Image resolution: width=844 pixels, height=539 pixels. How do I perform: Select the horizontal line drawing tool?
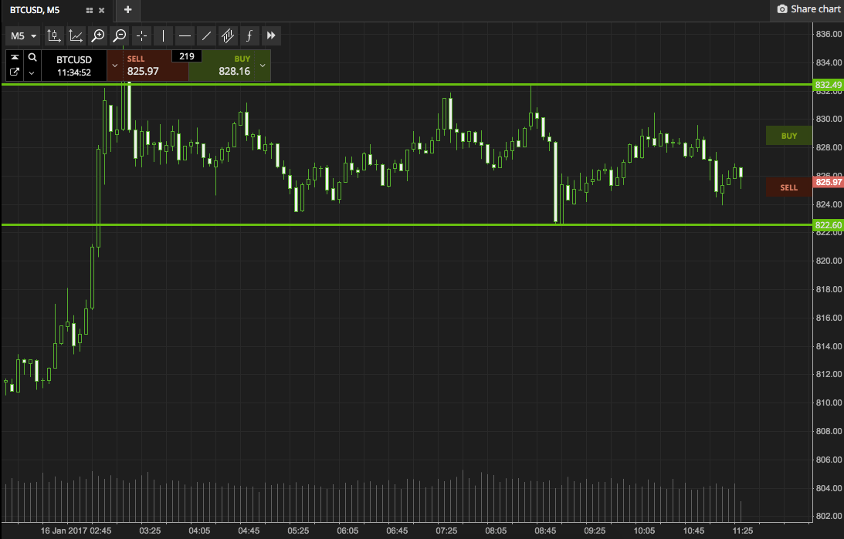185,35
